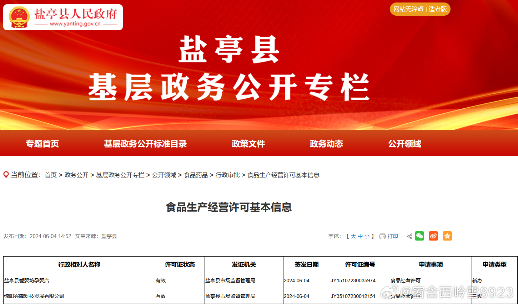Click the red location pin icon
The height and width of the screenshot is (304, 518).
click(x=6, y=175)
